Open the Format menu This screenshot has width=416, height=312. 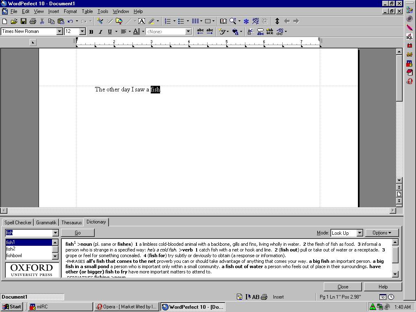coord(70,11)
